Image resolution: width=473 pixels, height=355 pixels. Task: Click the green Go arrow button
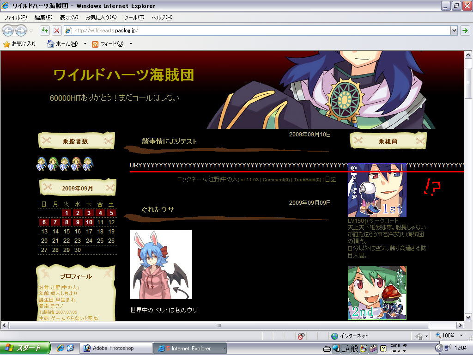465,30
